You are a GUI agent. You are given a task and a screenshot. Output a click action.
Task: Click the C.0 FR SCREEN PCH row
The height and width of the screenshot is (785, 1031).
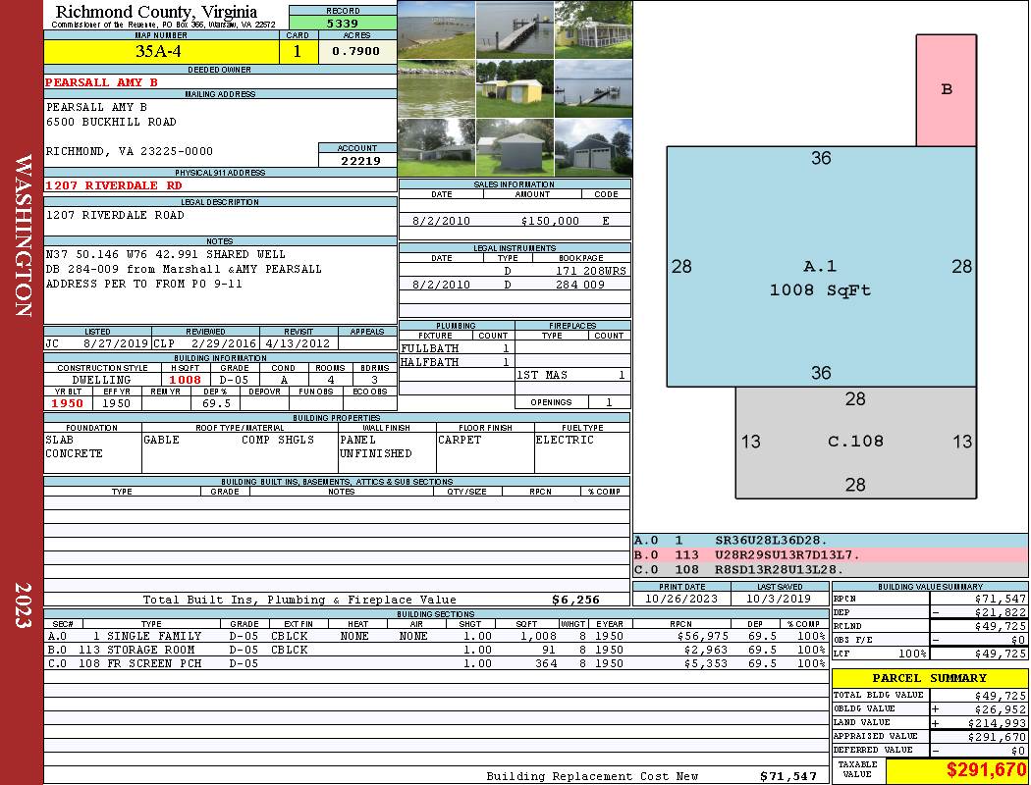tap(437, 663)
